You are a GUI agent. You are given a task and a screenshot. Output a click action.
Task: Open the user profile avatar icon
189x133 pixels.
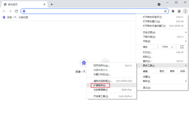tap(179, 11)
